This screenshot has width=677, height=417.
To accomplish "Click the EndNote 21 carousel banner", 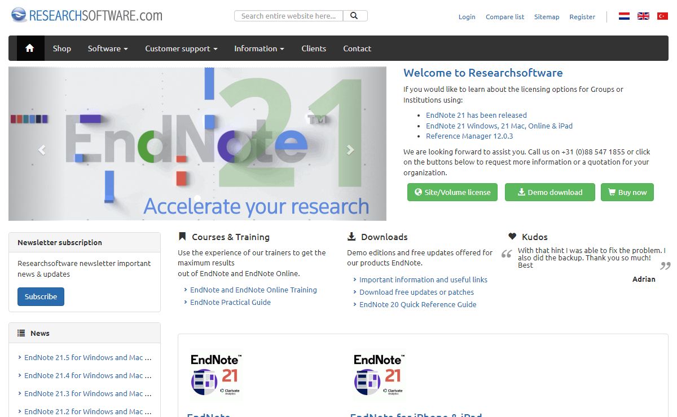I will [x=197, y=144].
